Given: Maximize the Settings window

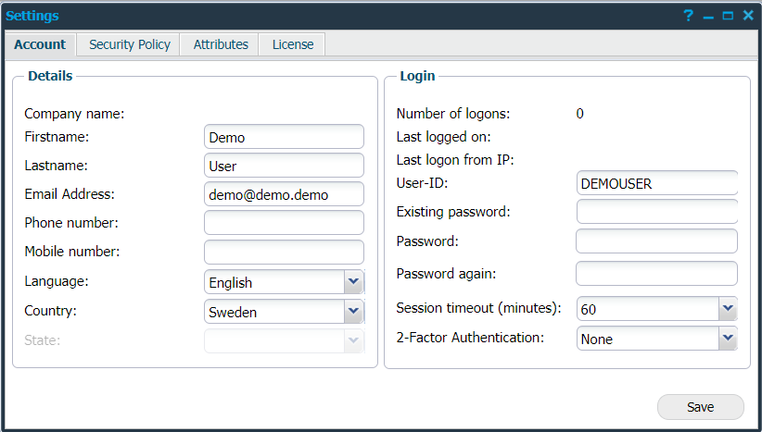Looking at the screenshot, I should (728, 16).
